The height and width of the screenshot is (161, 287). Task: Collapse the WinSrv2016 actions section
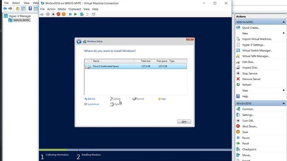click(283, 103)
